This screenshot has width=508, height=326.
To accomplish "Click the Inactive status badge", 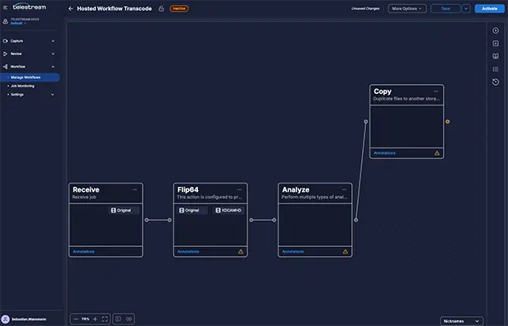I will [179, 9].
